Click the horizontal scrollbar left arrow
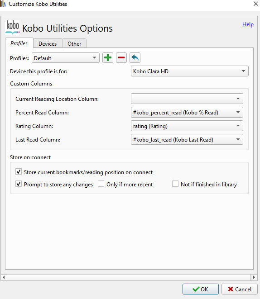This screenshot has width=260, height=299. [4, 277]
